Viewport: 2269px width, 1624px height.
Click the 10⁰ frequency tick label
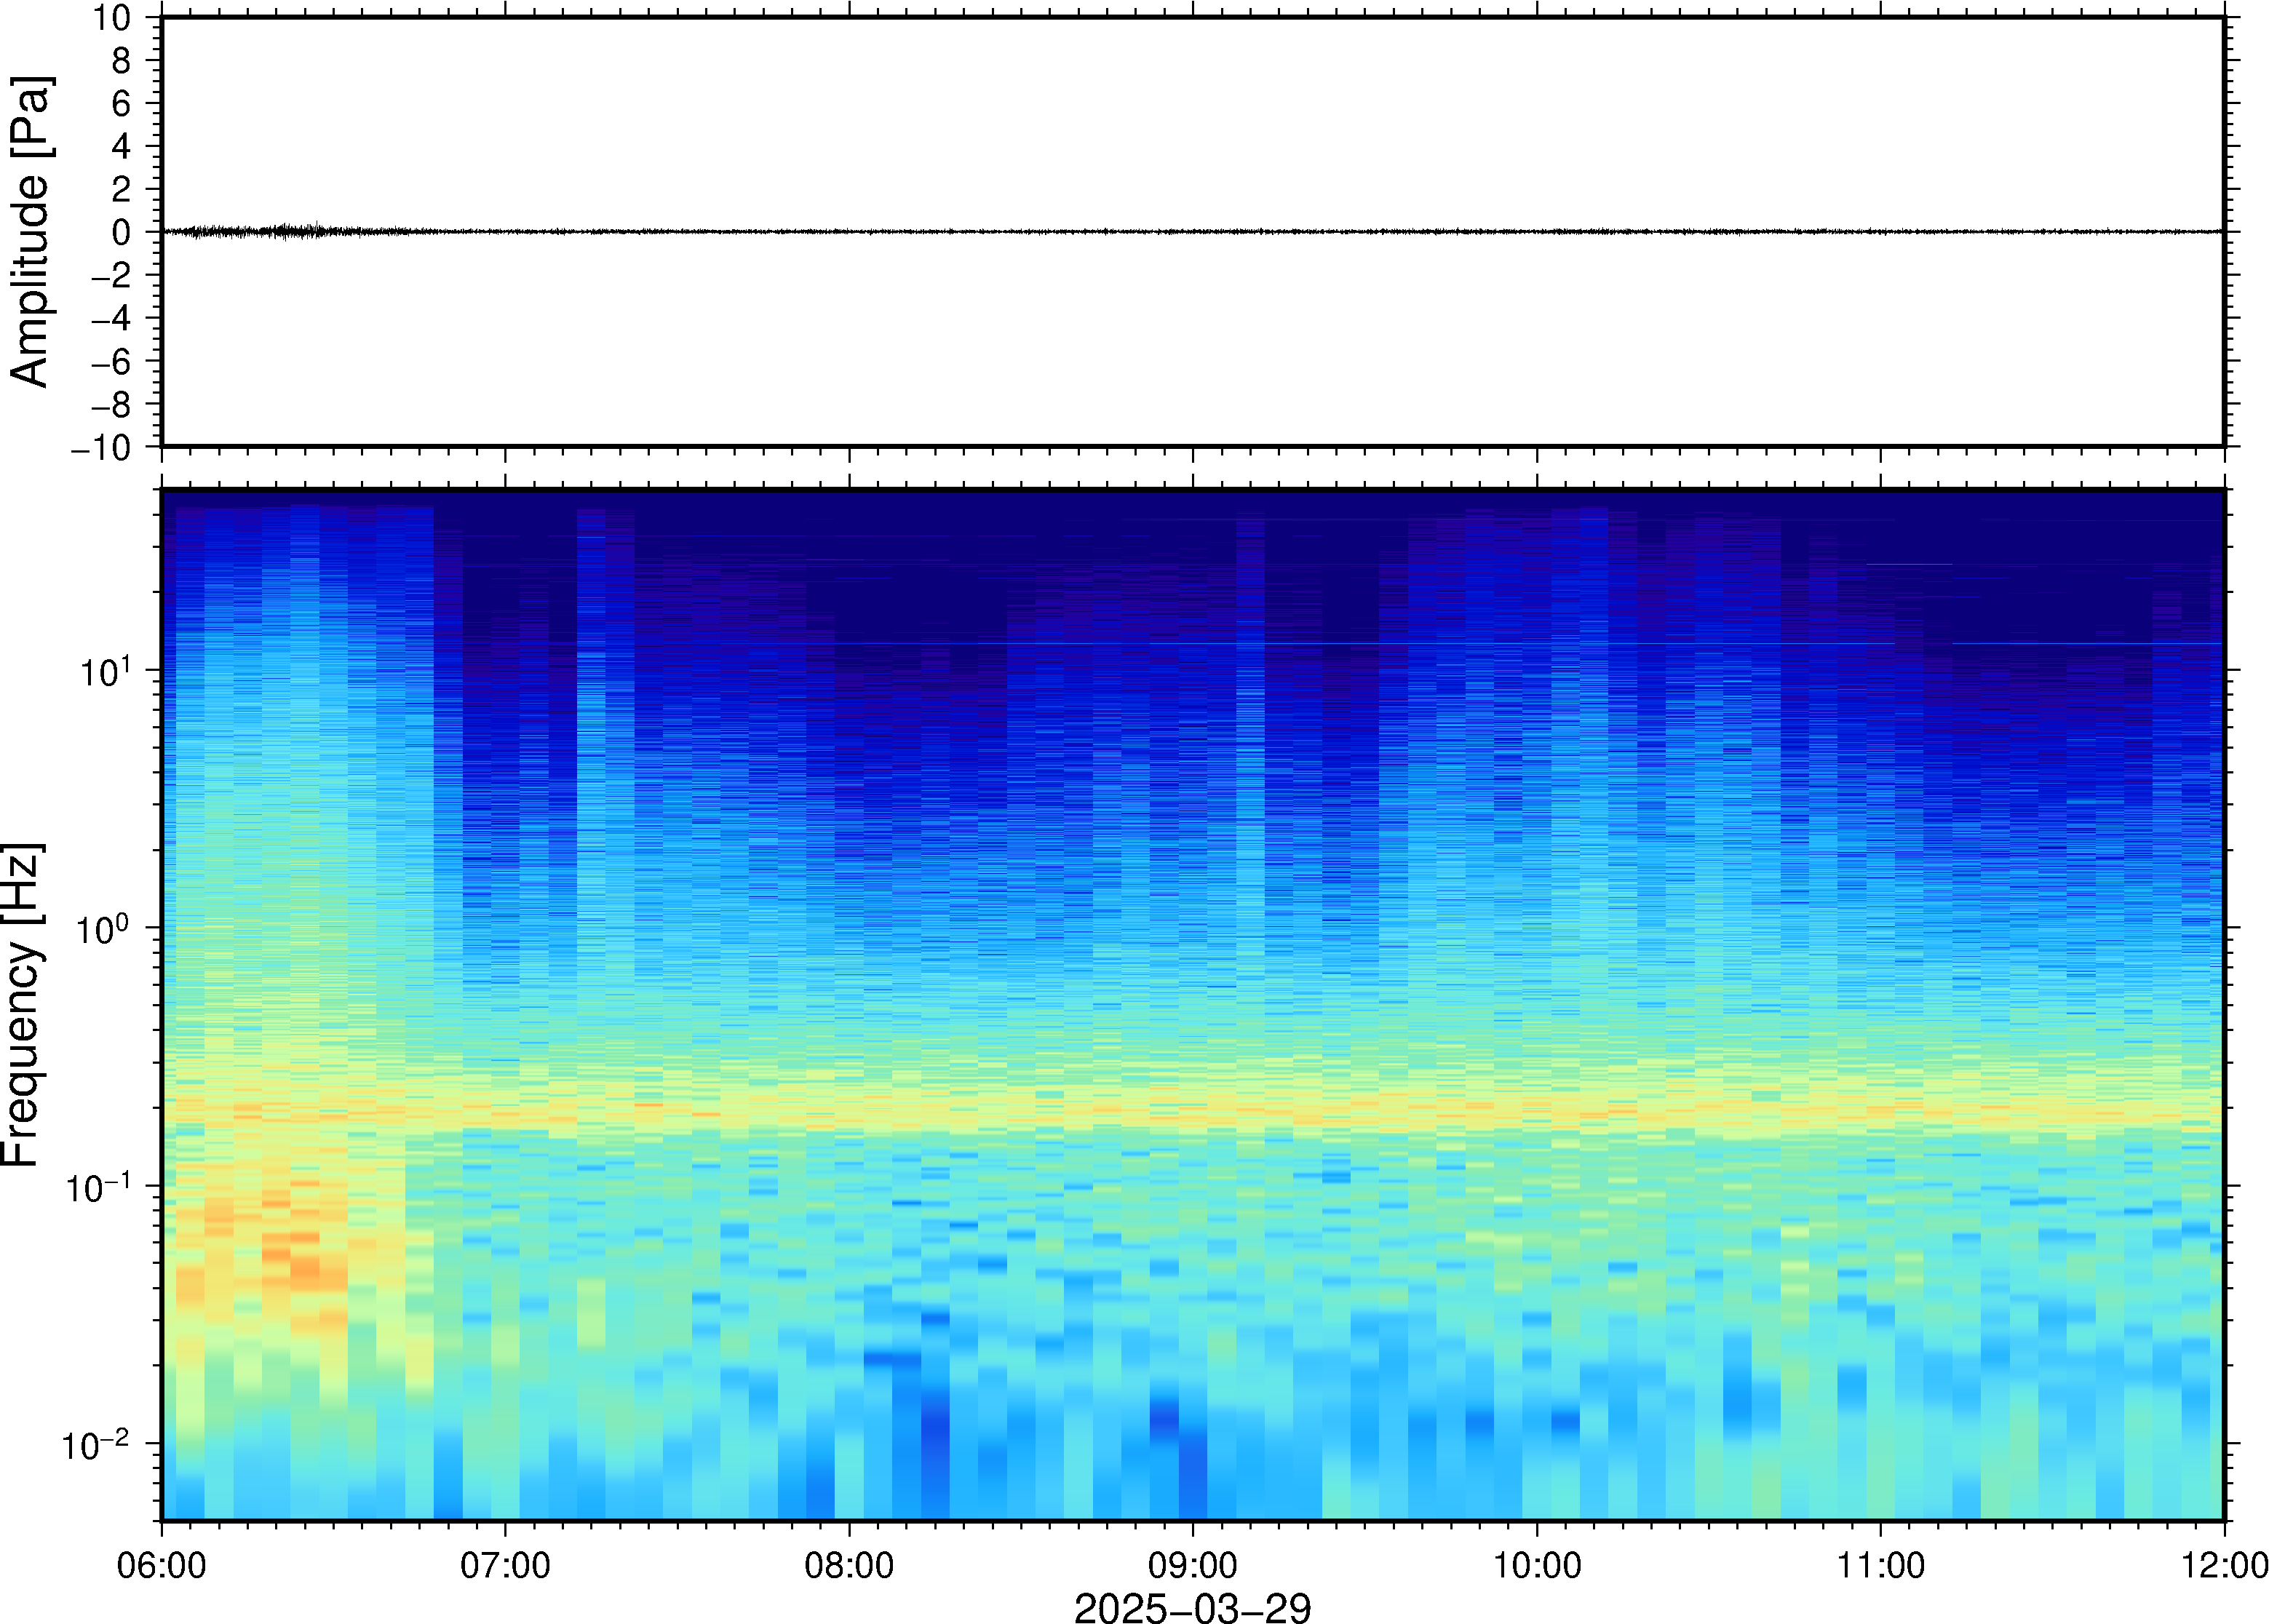105,928
